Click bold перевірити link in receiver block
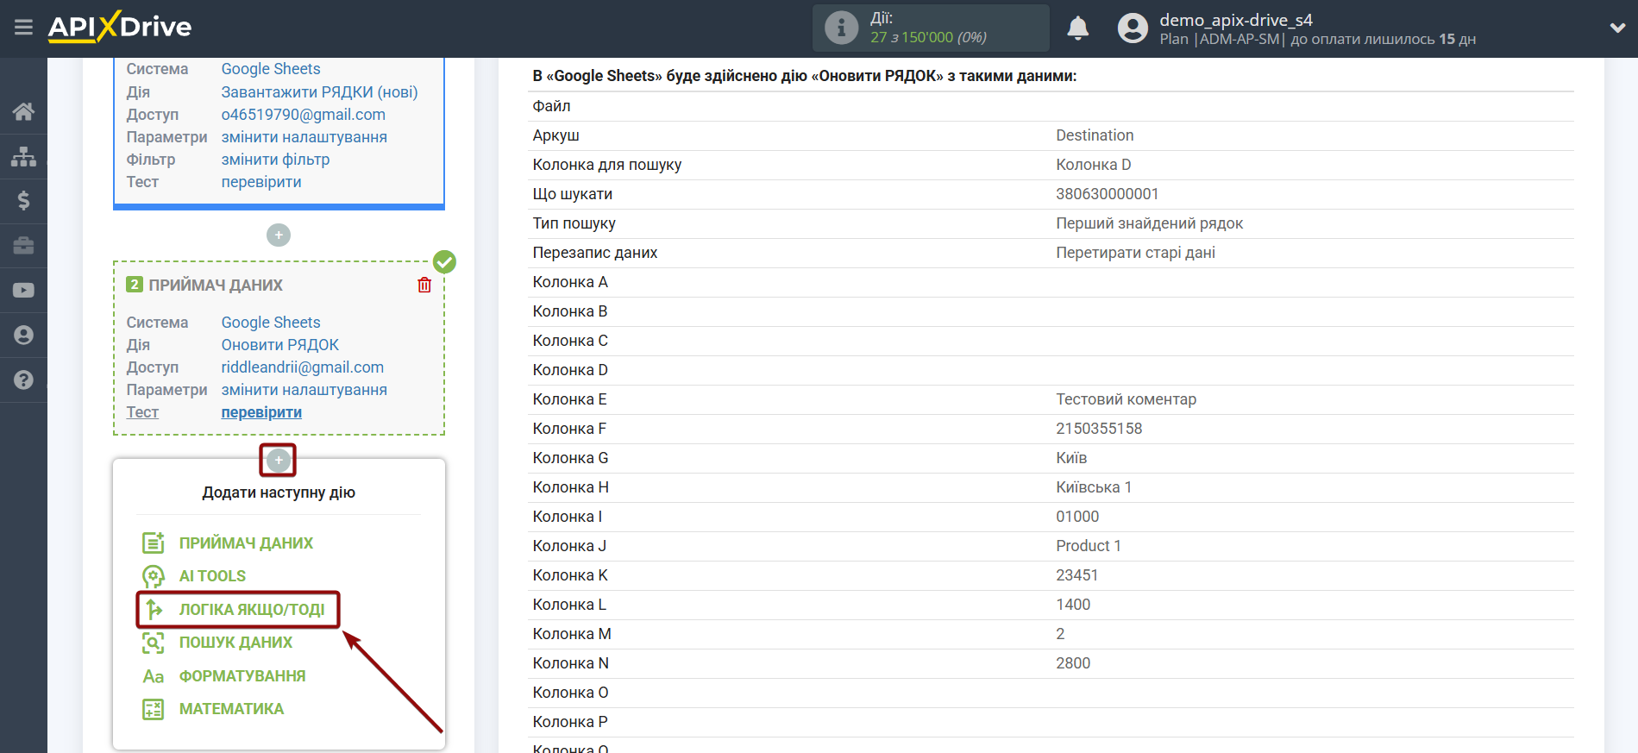 click(x=261, y=412)
